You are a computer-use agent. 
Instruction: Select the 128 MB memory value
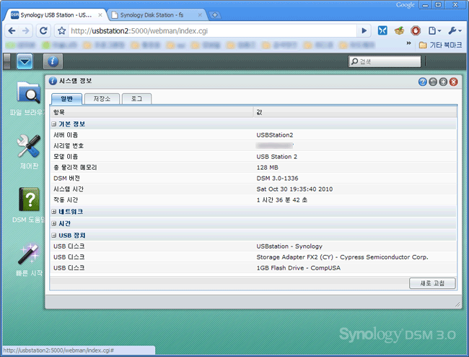(x=267, y=168)
